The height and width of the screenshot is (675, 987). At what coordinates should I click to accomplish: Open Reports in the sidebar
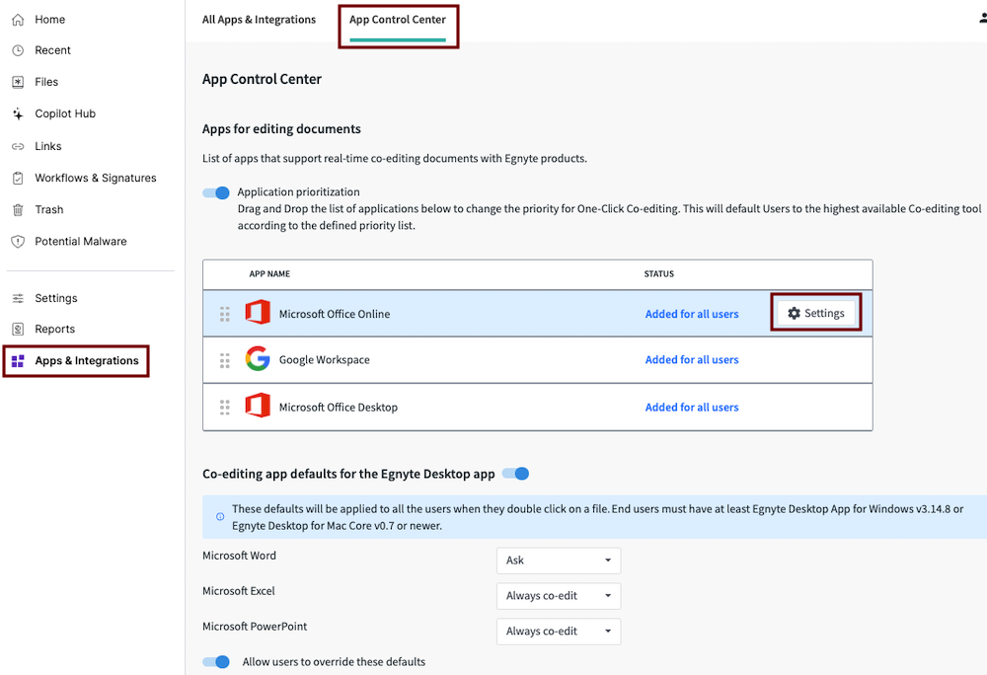54,329
